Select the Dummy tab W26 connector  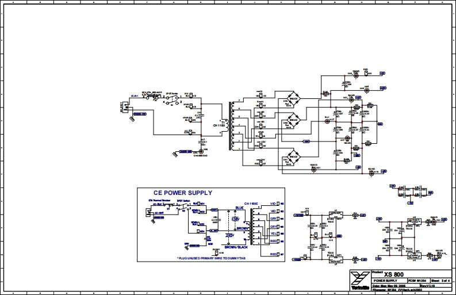[x=217, y=251]
